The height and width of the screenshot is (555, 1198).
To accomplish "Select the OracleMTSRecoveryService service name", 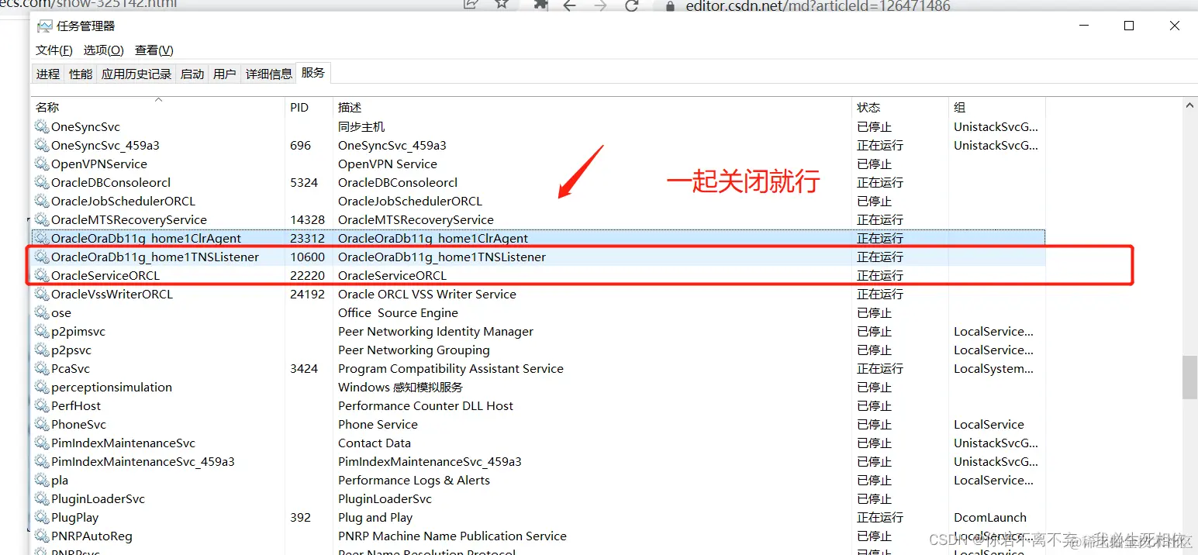I will tap(129, 219).
